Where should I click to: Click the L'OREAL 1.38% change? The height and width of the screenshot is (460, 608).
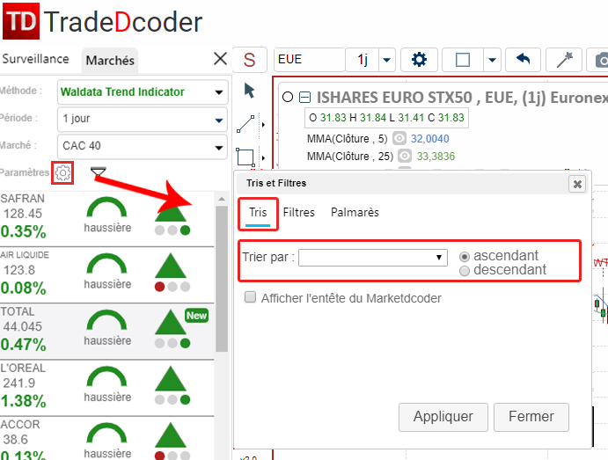tap(23, 401)
